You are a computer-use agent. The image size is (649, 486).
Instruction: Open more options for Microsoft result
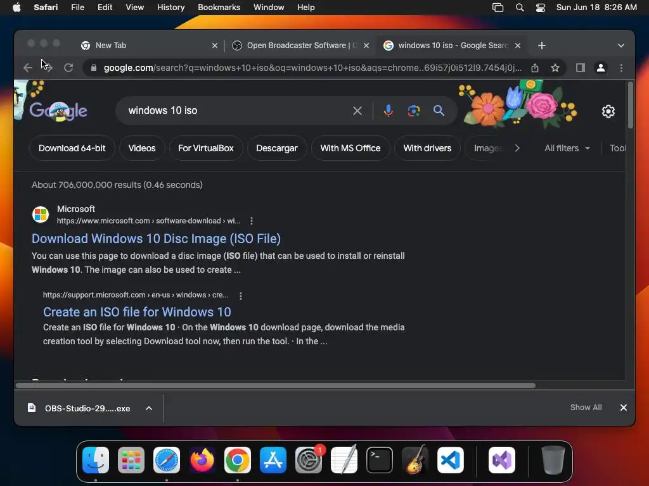pos(251,221)
